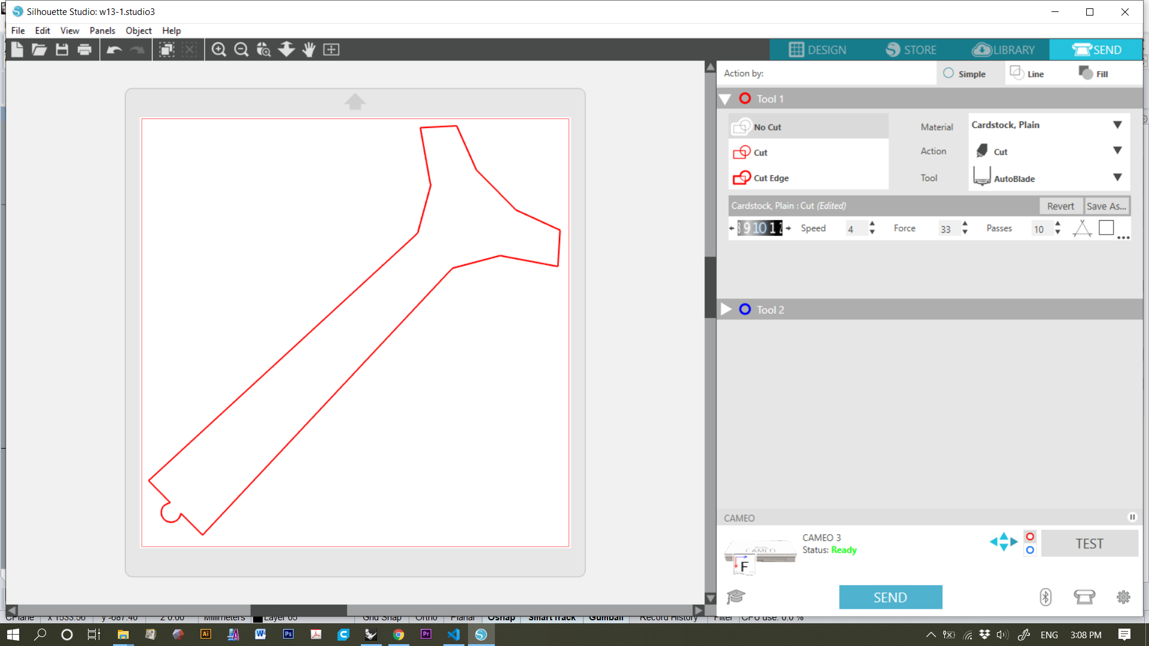1149x646 pixels.
Task: Click the Undo arrow icon
Action: 114,50
